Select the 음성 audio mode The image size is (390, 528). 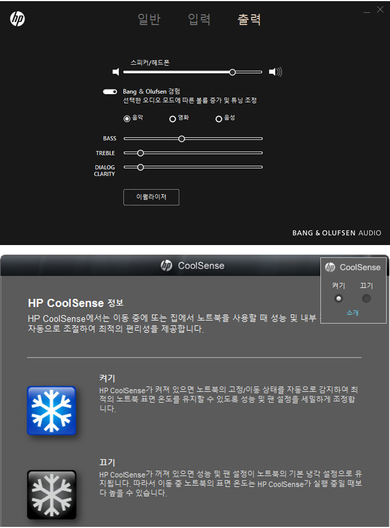[x=218, y=119]
